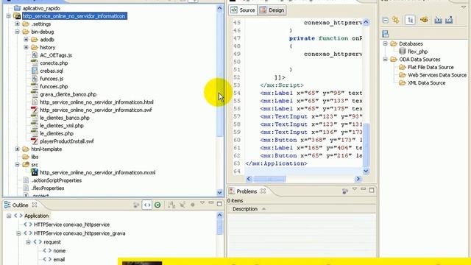
Task: Select AC_OETags.js file
Action: 56,55
